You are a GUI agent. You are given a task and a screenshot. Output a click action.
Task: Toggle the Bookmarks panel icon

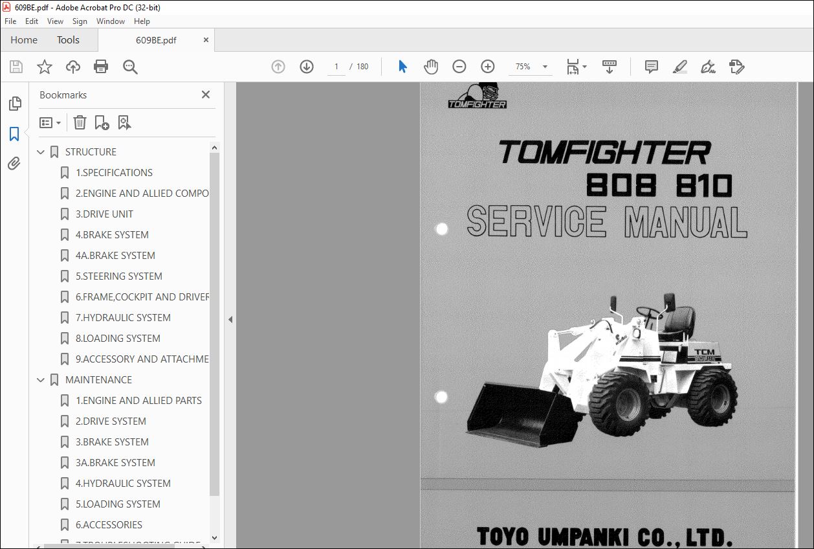pyautogui.click(x=14, y=134)
